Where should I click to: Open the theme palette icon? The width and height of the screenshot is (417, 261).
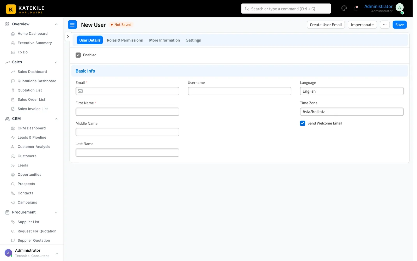click(x=344, y=8)
